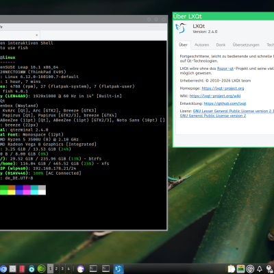This screenshot has height=274, width=274.
Task: Click the 'de_DE.UTF-8' locale text
Action: coord(19,178)
